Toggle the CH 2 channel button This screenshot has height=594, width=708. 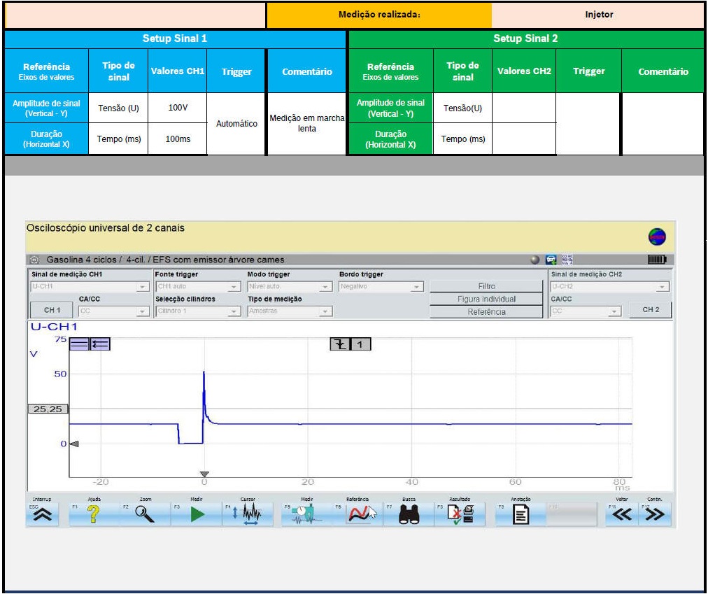(x=651, y=309)
